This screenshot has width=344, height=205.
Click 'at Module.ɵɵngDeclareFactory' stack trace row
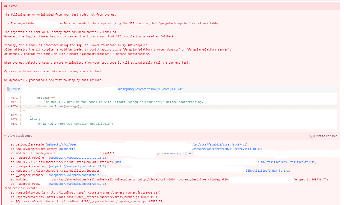(137, 149)
